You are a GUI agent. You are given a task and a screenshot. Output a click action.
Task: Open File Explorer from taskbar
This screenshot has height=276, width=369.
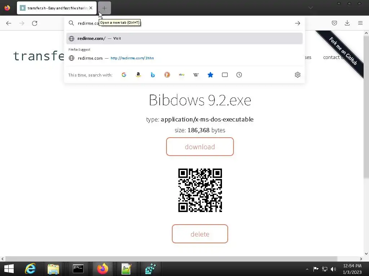(x=53, y=269)
